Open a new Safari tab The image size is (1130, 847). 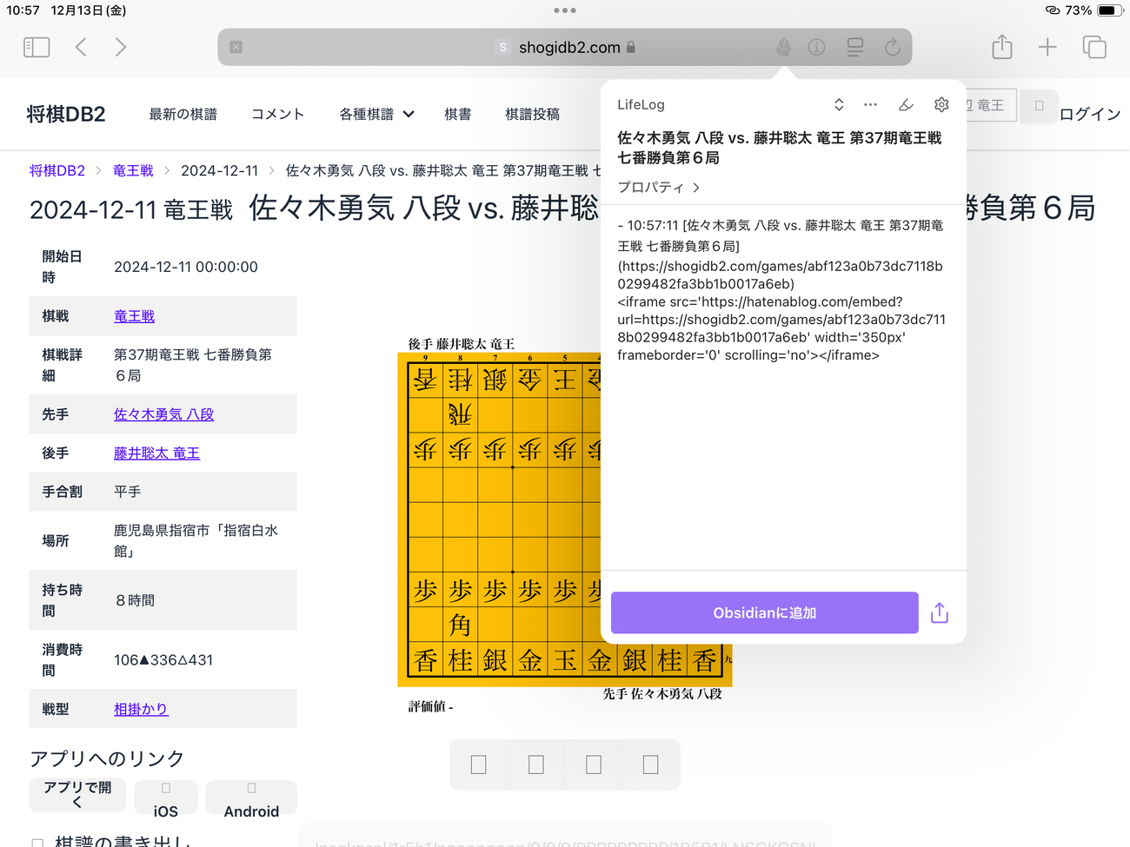pos(1047,47)
